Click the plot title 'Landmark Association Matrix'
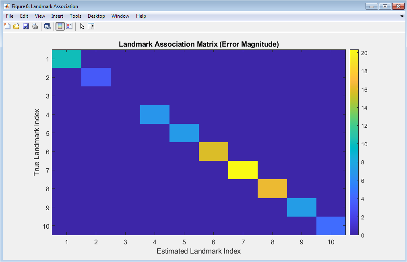 (198, 44)
